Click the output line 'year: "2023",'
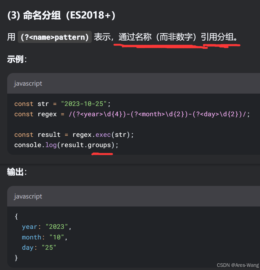 pyautogui.click(x=47, y=227)
